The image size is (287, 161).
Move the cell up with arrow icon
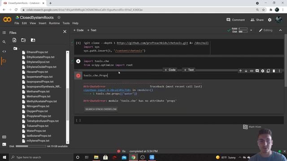240,71
